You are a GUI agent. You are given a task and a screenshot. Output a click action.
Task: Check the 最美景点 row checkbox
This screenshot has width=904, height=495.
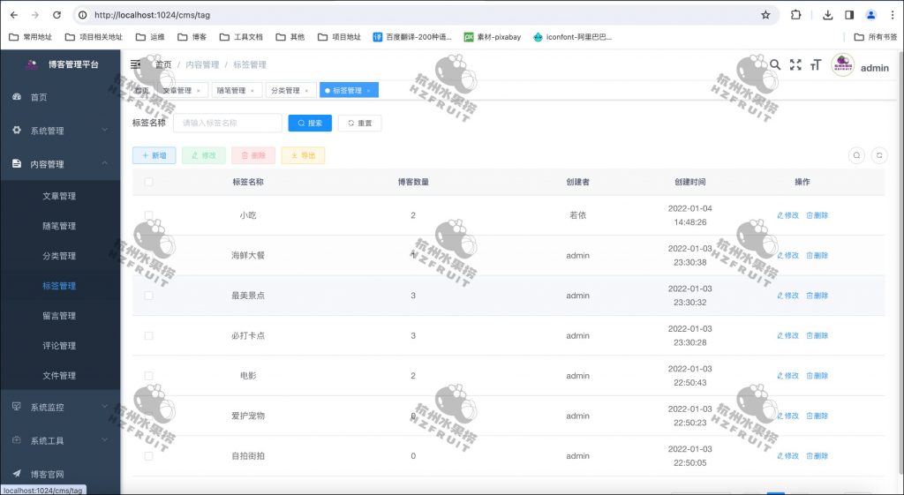148,295
